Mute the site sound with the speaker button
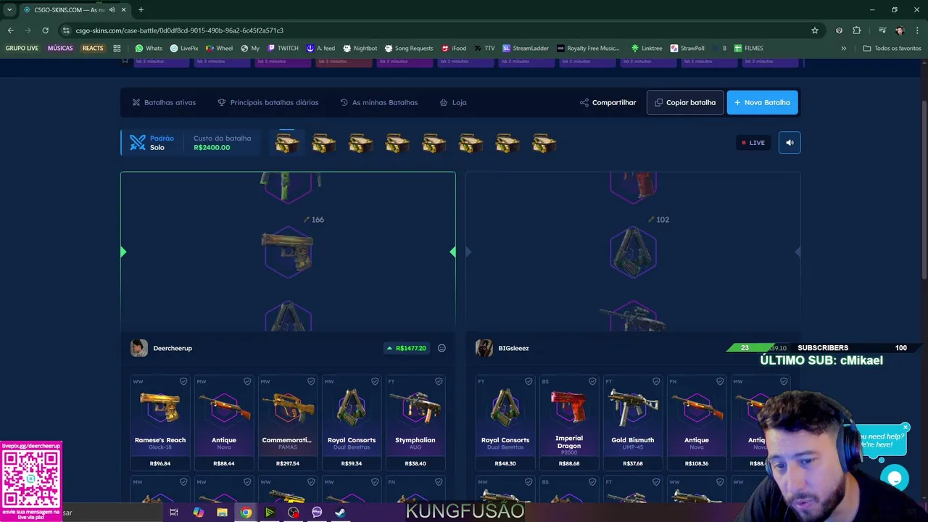Screen dimensions: 928x522 click(790, 143)
